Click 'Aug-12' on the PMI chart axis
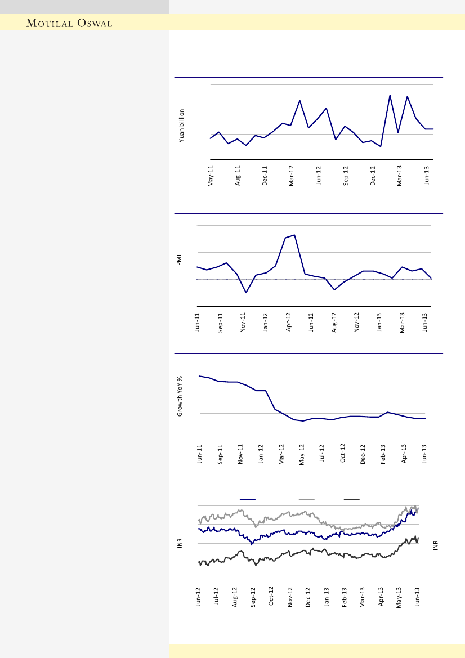Screen dimensions: 465x658 [334, 323]
